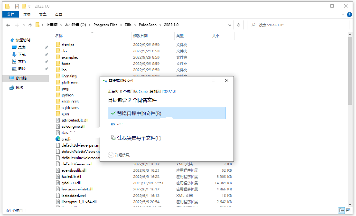Click the back navigation arrow

[x=8, y=25]
